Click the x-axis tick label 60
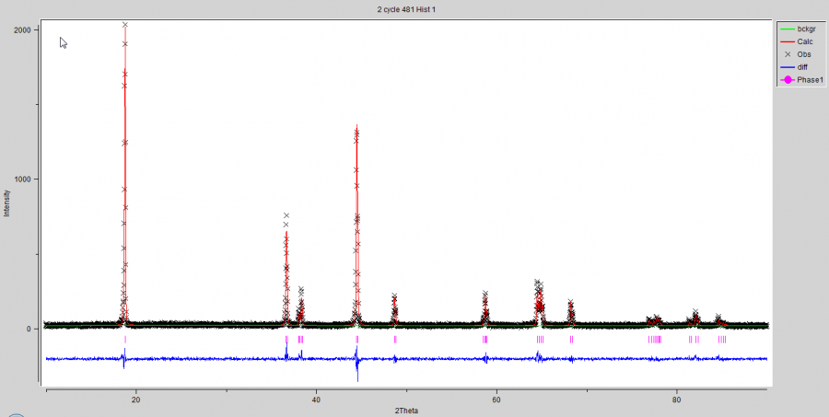Image resolution: width=829 pixels, height=417 pixels. point(496,399)
